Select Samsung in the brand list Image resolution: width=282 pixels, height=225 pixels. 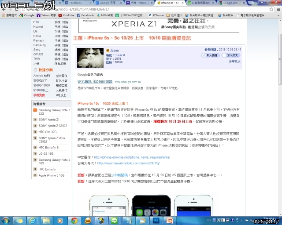coord(39,45)
